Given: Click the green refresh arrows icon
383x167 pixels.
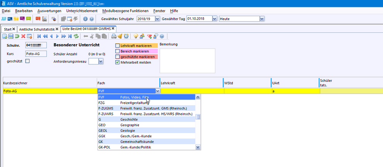Looking at the screenshot, I should point(76,36).
